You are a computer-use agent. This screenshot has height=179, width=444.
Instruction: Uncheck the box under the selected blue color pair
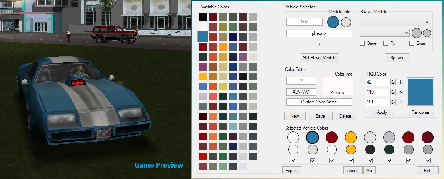click(x=313, y=161)
